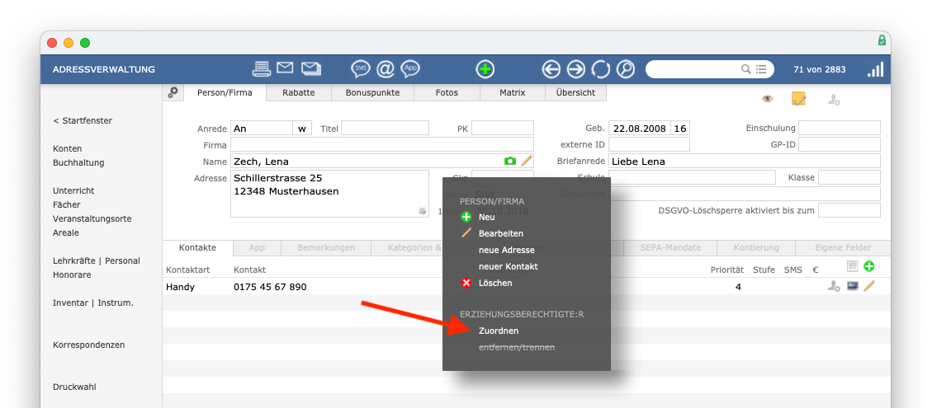Click the list icon above contacts table
This screenshot has height=408, width=937.
click(x=852, y=266)
